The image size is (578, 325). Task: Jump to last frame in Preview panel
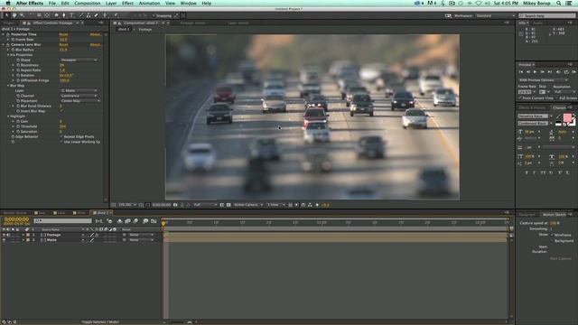click(x=550, y=72)
